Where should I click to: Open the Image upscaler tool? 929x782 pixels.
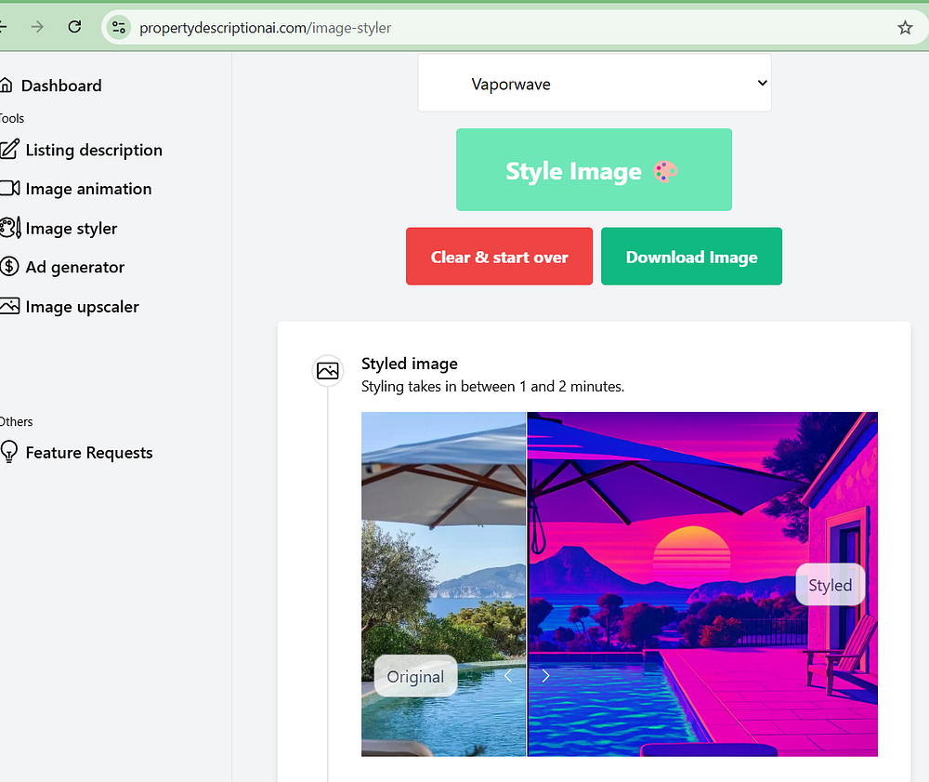[82, 307]
